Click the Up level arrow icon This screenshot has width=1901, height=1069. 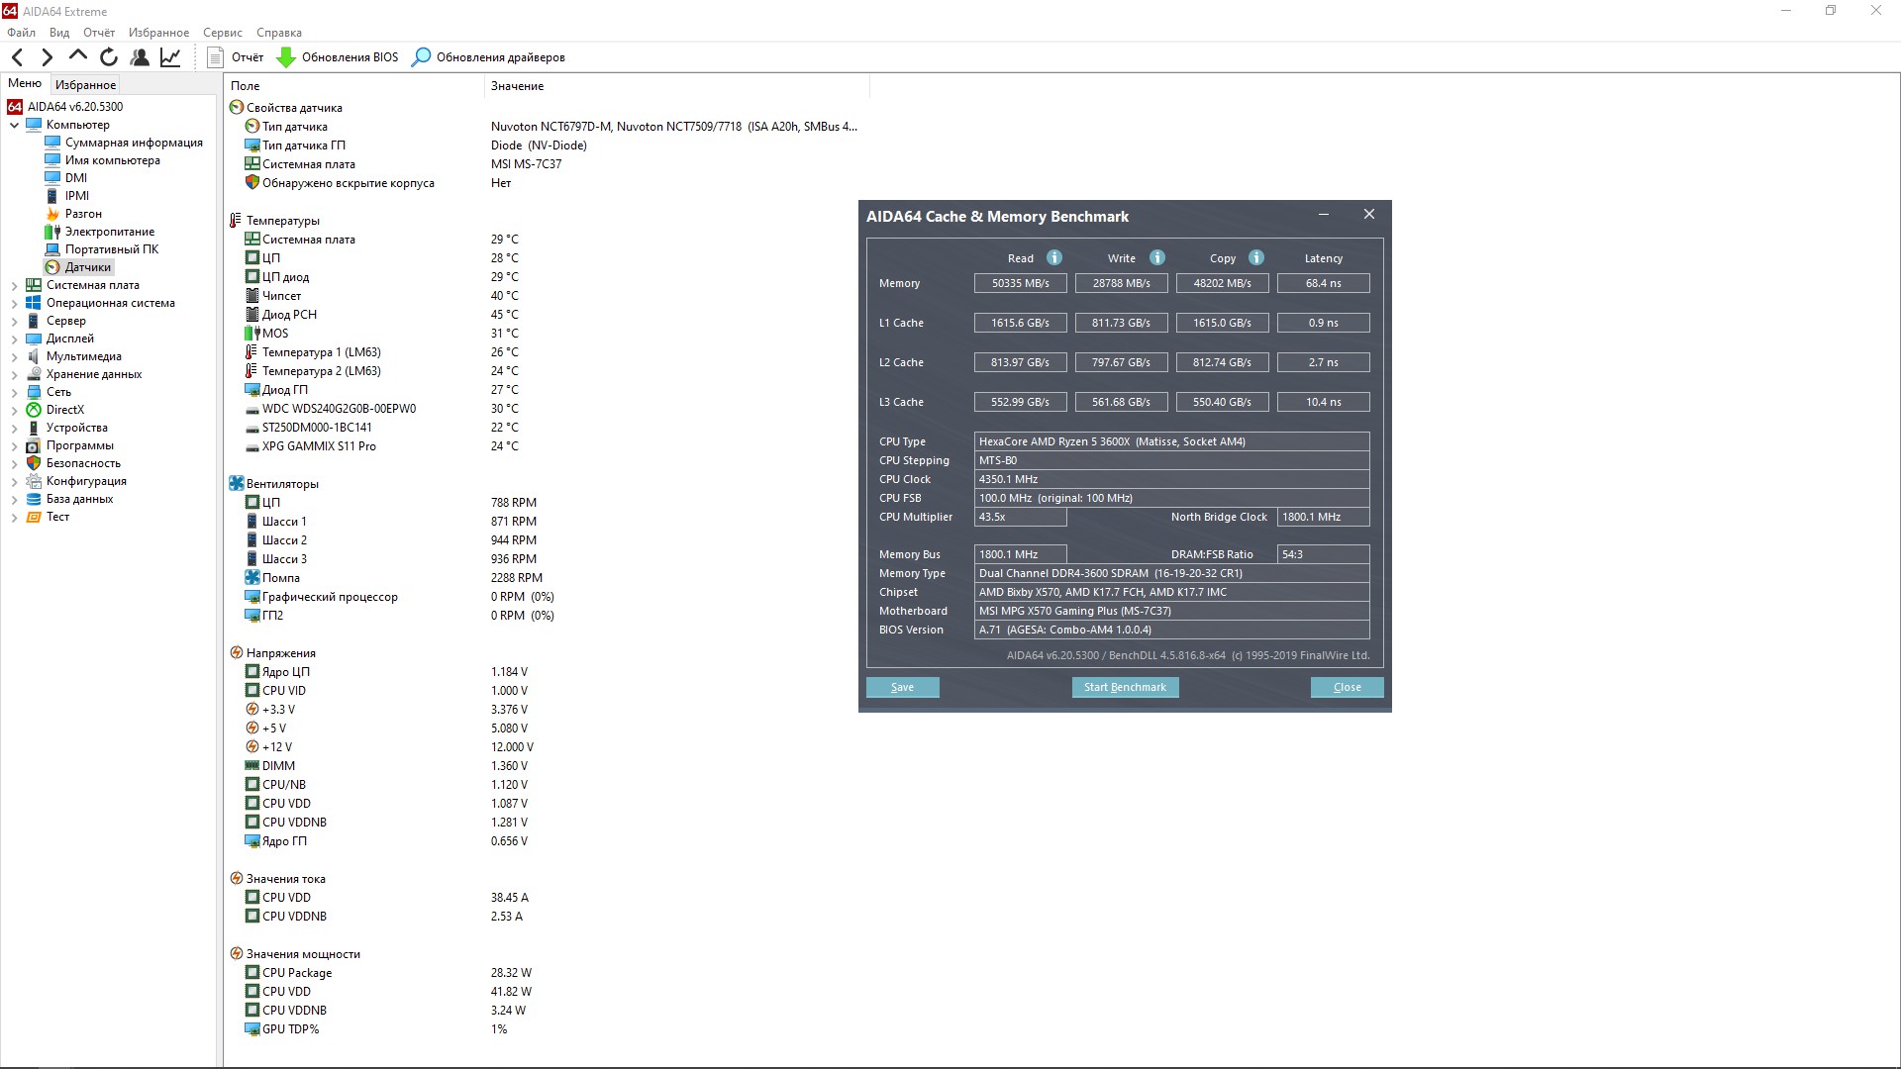point(78,56)
